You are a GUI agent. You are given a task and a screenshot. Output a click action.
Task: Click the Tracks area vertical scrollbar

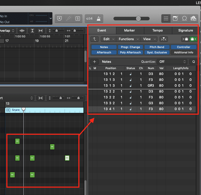point(85,56)
